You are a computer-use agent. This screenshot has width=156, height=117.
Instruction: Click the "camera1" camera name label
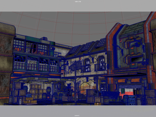77,115
